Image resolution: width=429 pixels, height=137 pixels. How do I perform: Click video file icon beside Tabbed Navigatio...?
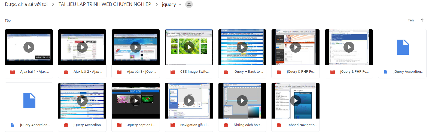[x=279, y=125]
